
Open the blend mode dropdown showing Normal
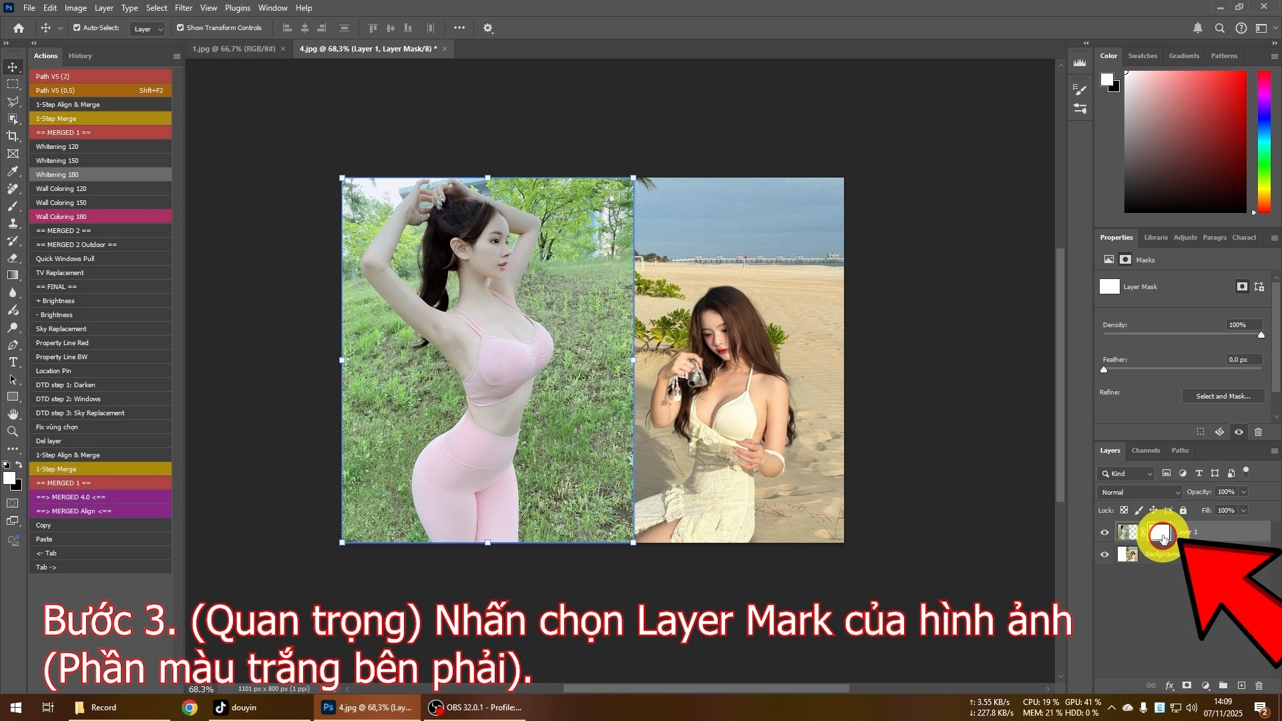pos(1138,492)
